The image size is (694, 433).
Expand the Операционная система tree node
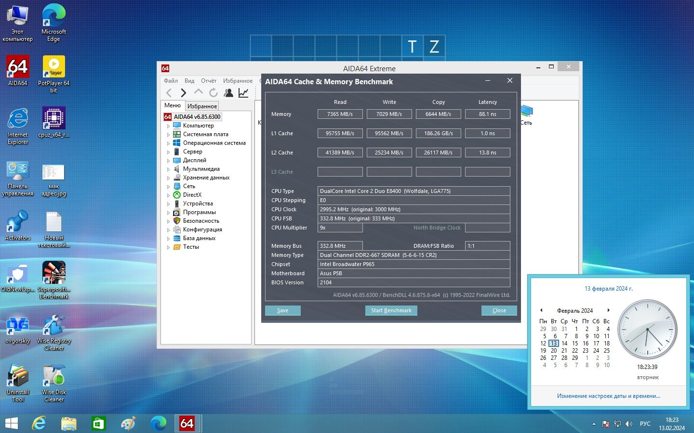point(168,143)
